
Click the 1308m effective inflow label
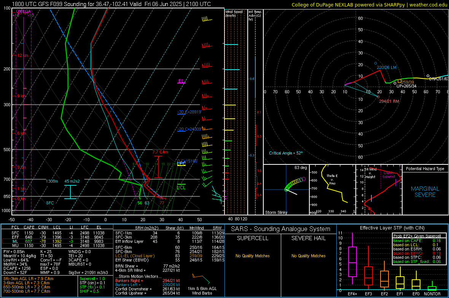coord(52,182)
